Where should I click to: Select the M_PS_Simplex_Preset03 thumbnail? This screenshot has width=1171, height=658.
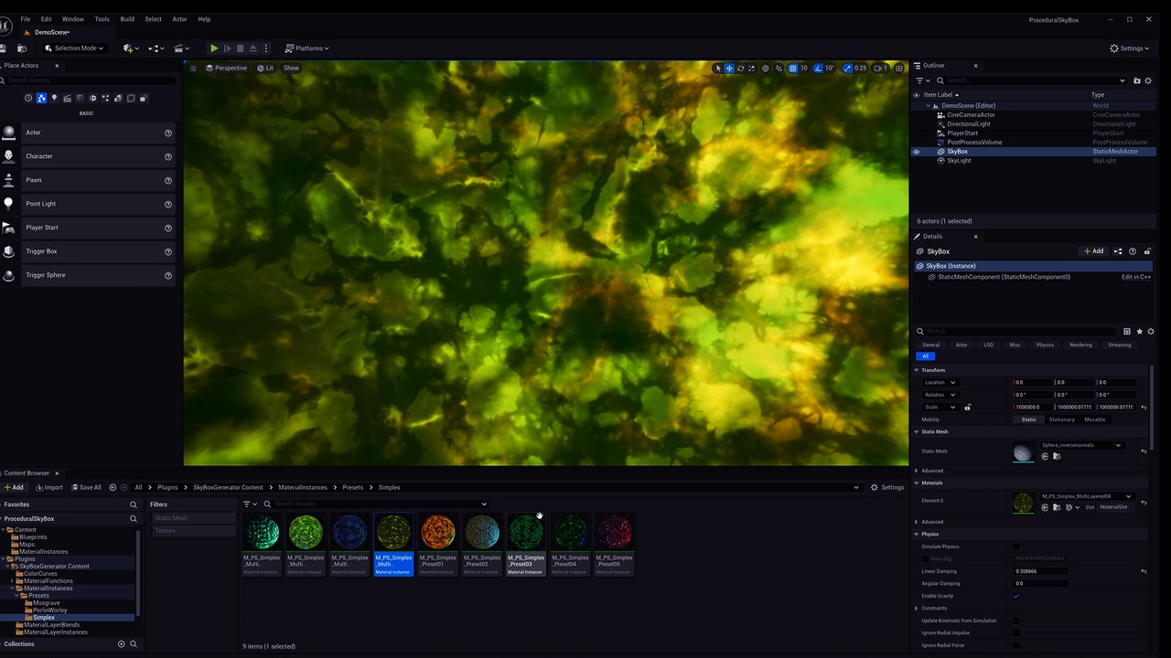(526, 531)
